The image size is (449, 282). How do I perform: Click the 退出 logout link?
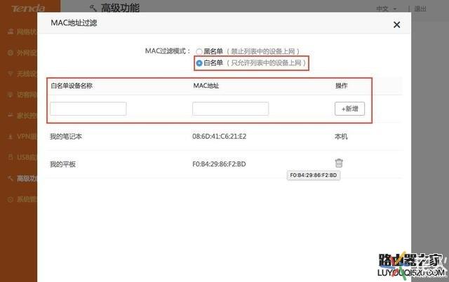click(x=439, y=9)
